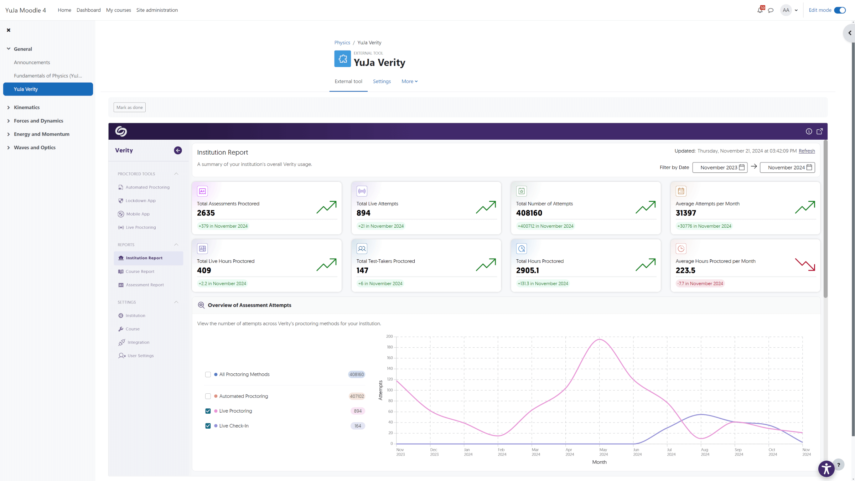Open the help question mark button
The image size is (855, 481).
(839, 465)
